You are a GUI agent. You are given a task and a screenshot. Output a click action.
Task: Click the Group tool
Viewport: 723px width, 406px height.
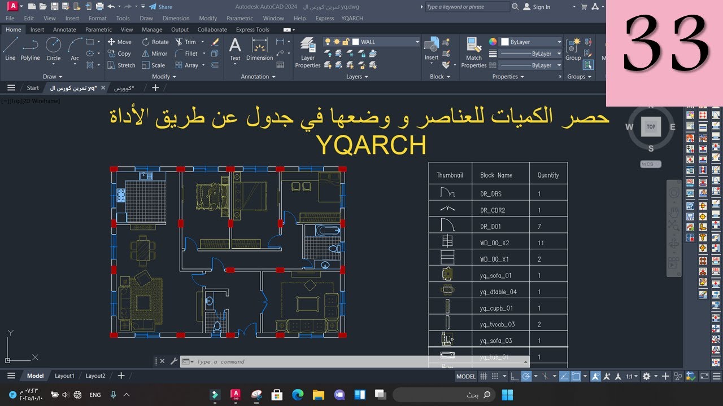point(573,48)
